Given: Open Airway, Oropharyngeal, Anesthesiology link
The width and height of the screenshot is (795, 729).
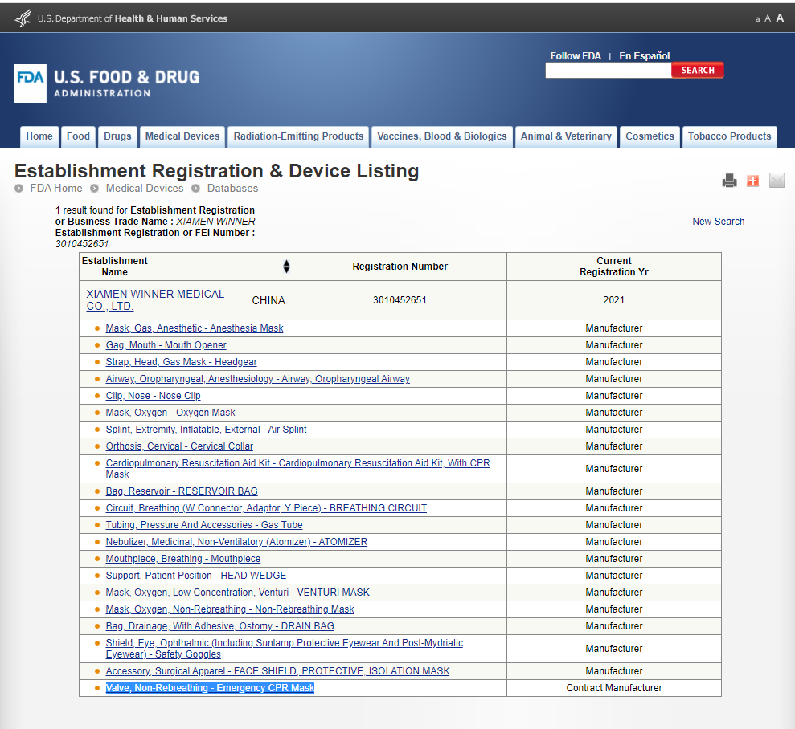Looking at the screenshot, I should pos(257,379).
